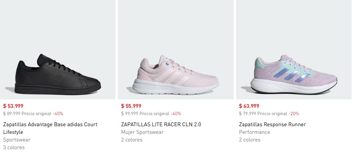This screenshot has height=161, width=352.
Task: Click 2 colores under Response Runner
Action: click(250, 140)
